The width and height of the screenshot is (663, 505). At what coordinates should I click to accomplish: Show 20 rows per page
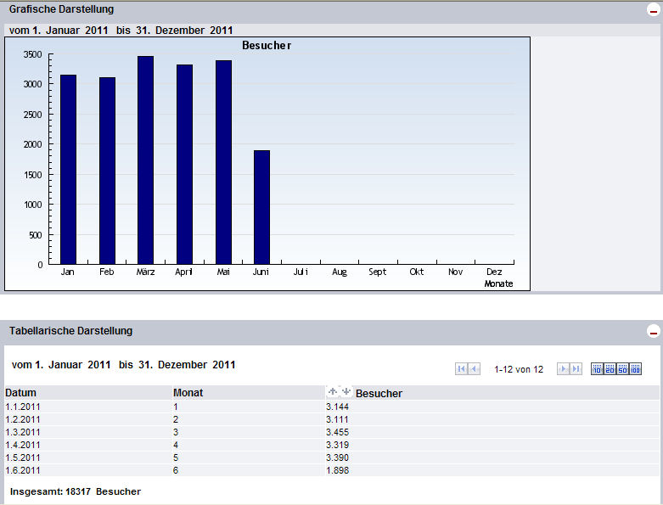(x=610, y=369)
